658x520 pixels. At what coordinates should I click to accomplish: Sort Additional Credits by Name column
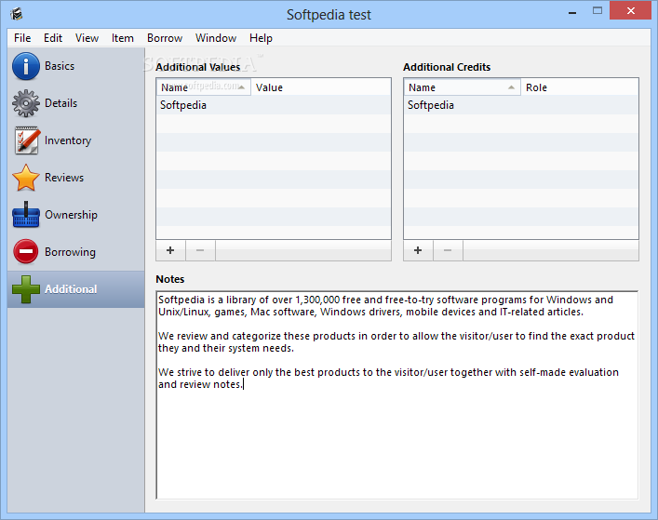point(462,87)
